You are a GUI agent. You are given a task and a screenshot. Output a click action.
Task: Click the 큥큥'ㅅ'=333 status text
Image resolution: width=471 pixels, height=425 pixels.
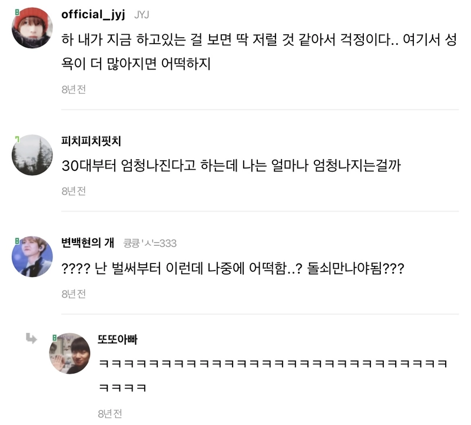pos(150,243)
